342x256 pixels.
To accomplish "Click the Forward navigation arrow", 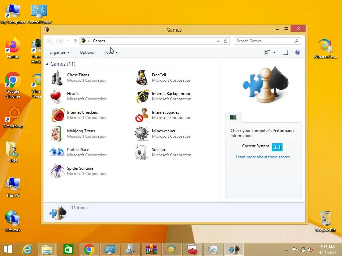I will (x=59, y=41).
